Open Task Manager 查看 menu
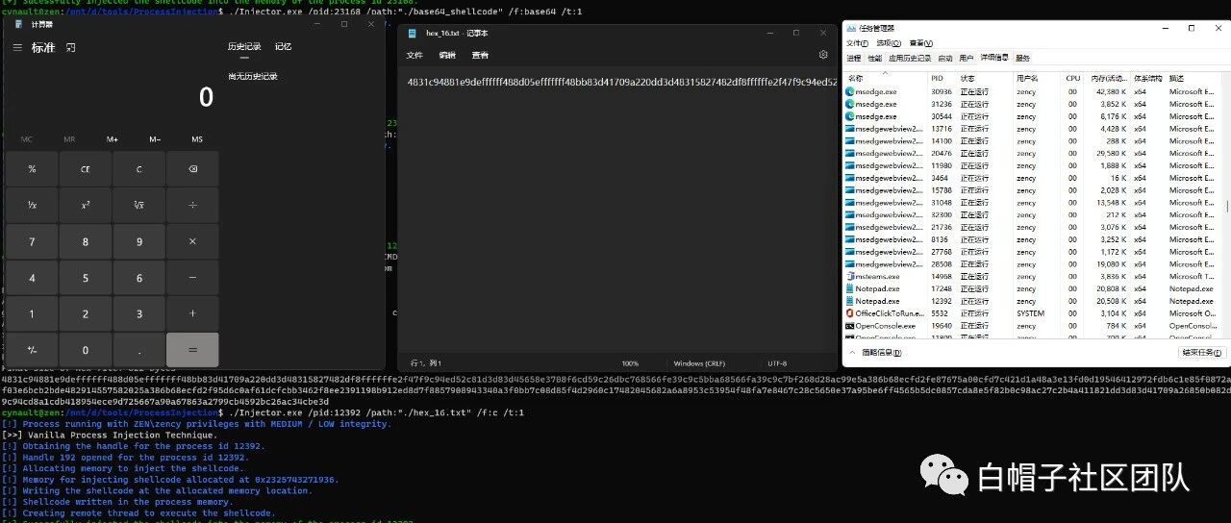The width and height of the screenshot is (1231, 523). pos(921,43)
